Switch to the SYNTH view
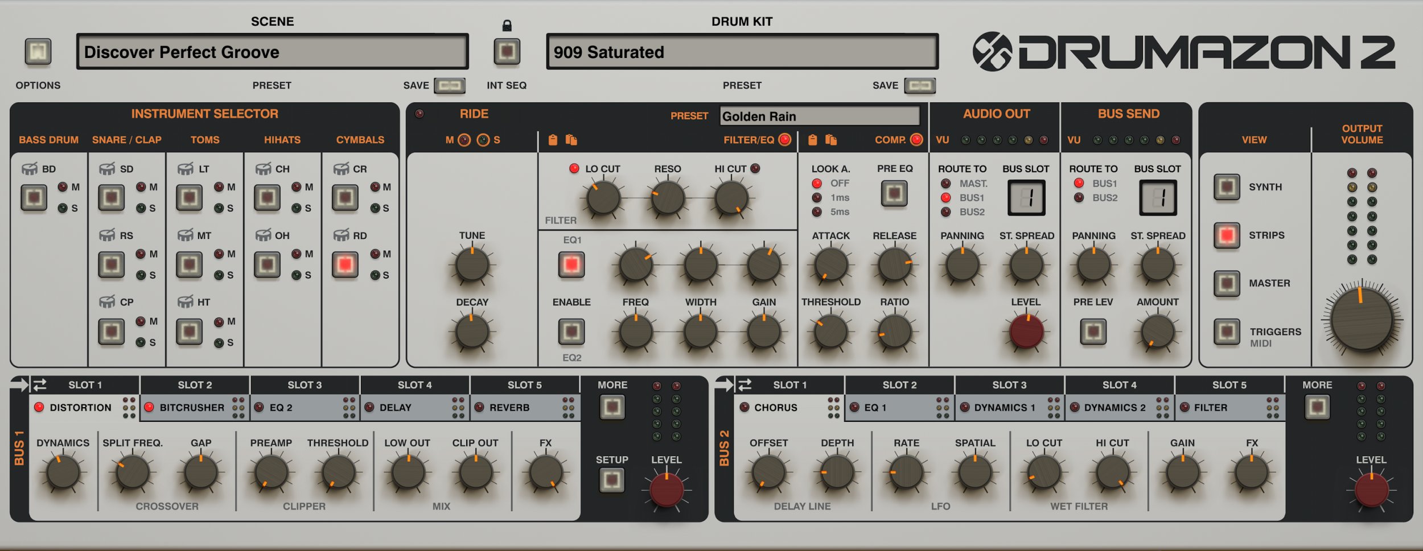The width and height of the screenshot is (1423, 551). pyautogui.click(x=1227, y=187)
